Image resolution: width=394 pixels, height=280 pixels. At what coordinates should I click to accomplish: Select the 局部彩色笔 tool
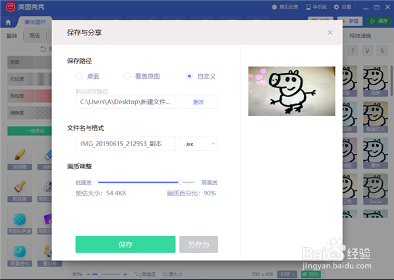click(20, 221)
